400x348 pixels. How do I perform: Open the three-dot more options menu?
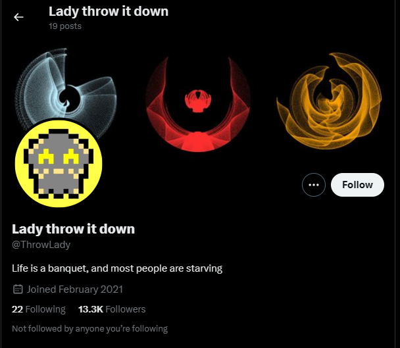pos(314,185)
